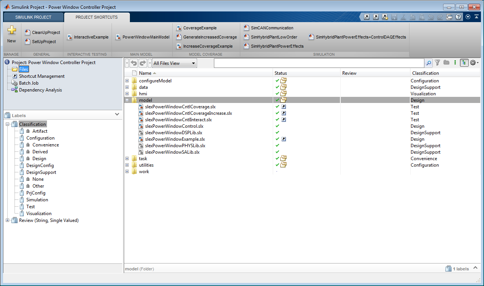This screenshot has height=286, width=484.
Task: Click the grey folder icon in files toolbar
Action: point(446,63)
